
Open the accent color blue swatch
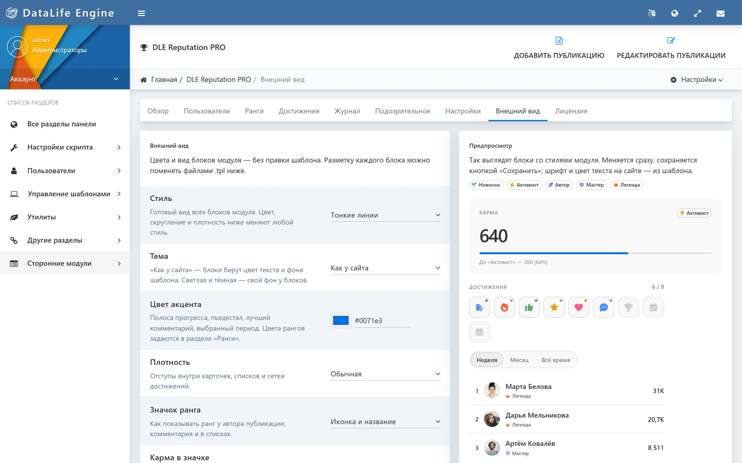tap(341, 320)
